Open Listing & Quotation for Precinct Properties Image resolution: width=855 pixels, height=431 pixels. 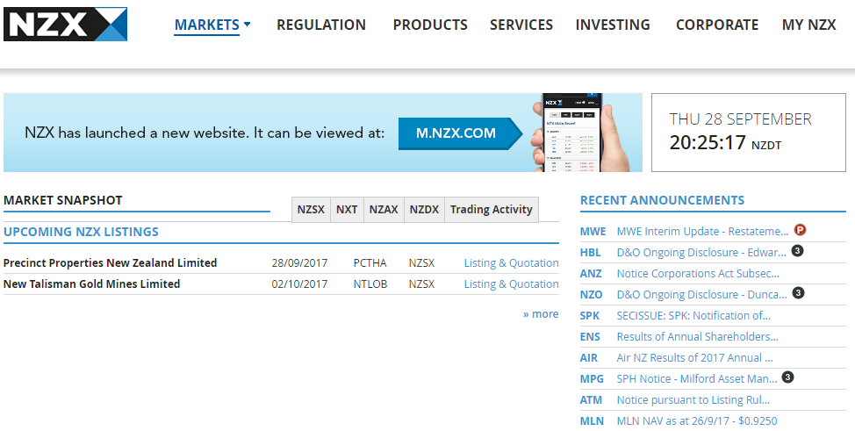coord(511,263)
